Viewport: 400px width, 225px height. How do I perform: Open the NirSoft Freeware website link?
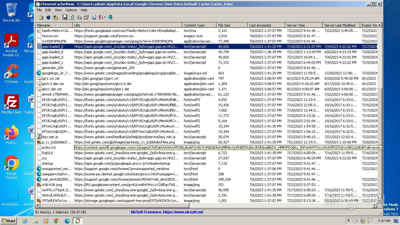[167, 212]
